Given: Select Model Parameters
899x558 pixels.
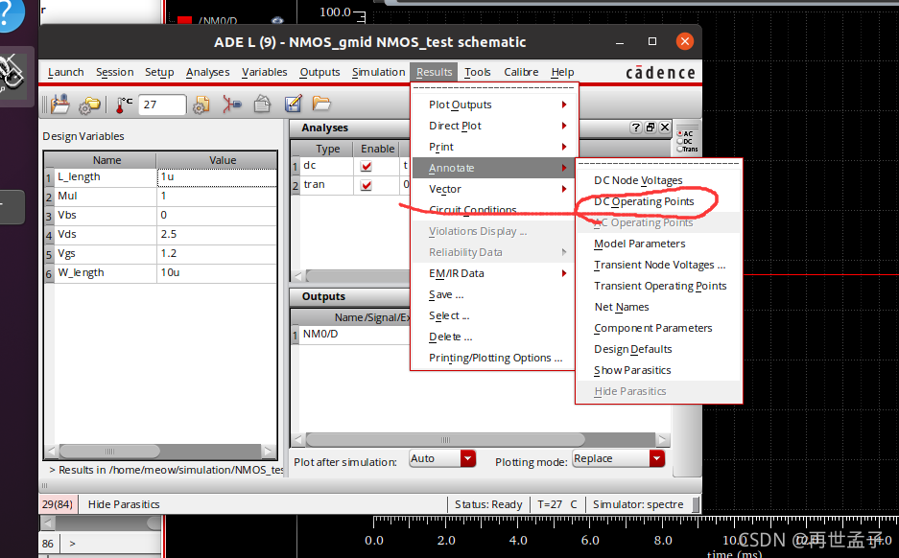Looking at the screenshot, I should click(x=658, y=244).
